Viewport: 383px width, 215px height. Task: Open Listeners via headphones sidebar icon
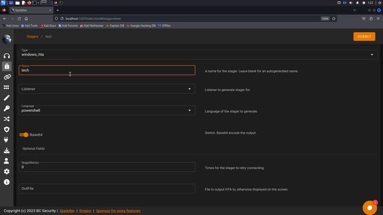pyautogui.click(x=7, y=56)
